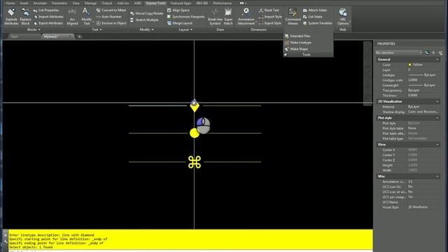
Task: Choose Extended Plan from Tools flyout
Action: click(x=297, y=36)
